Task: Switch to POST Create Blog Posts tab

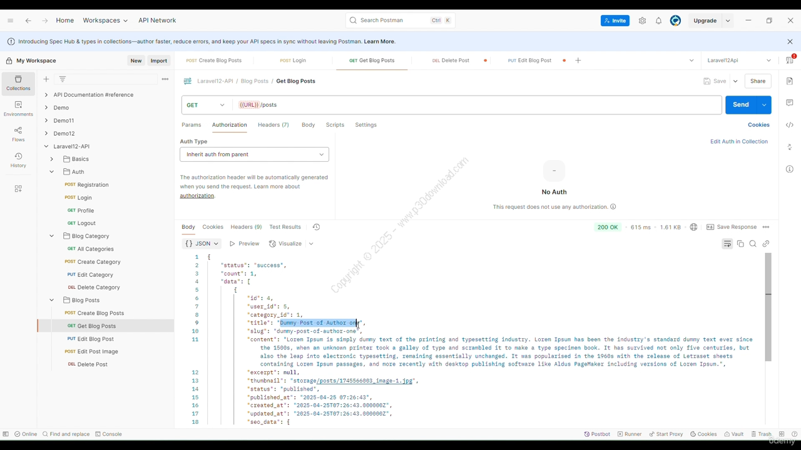Action: point(213,61)
